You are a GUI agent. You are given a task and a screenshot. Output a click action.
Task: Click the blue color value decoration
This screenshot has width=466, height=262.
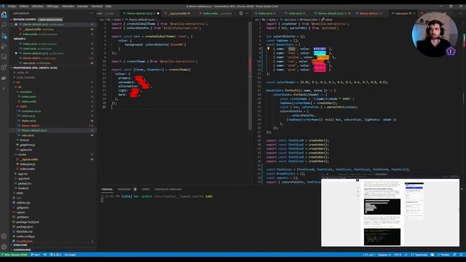[x=320, y=49]
